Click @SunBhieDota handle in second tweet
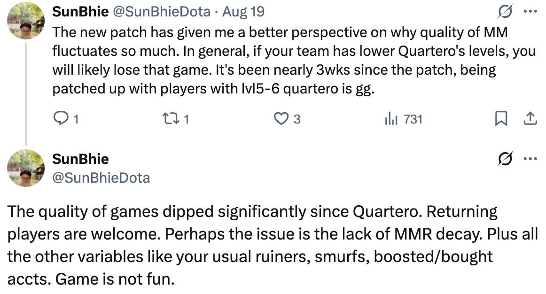This screenshot has height=294, width=546. click(x=101, y=178)
